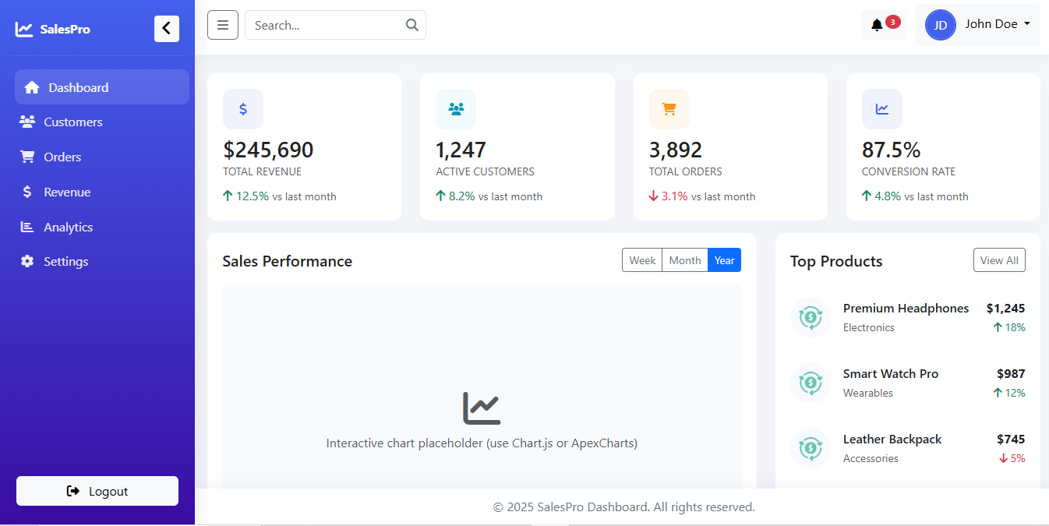
Task: Click the shopping cart icon on Total Orders card
Action: [669, 109]
